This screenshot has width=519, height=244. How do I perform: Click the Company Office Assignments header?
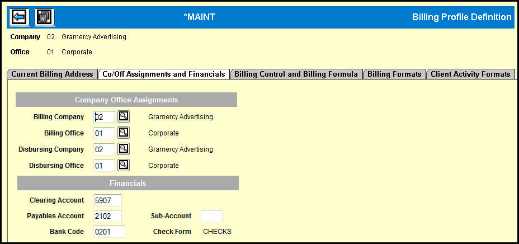(x=126, y=100)
